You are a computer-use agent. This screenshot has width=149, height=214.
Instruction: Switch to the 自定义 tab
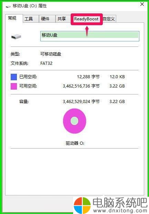[109, 19]
